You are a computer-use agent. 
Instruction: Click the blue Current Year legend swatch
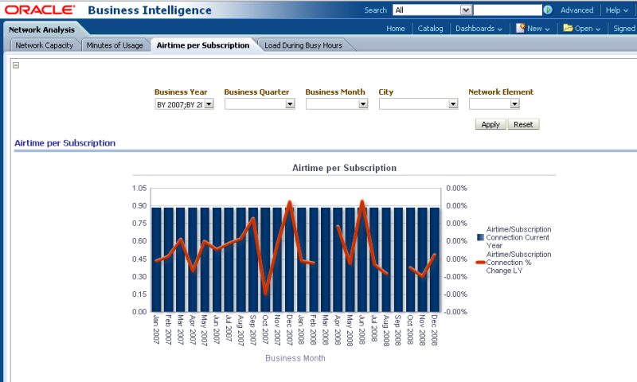(x=481, y=237)
